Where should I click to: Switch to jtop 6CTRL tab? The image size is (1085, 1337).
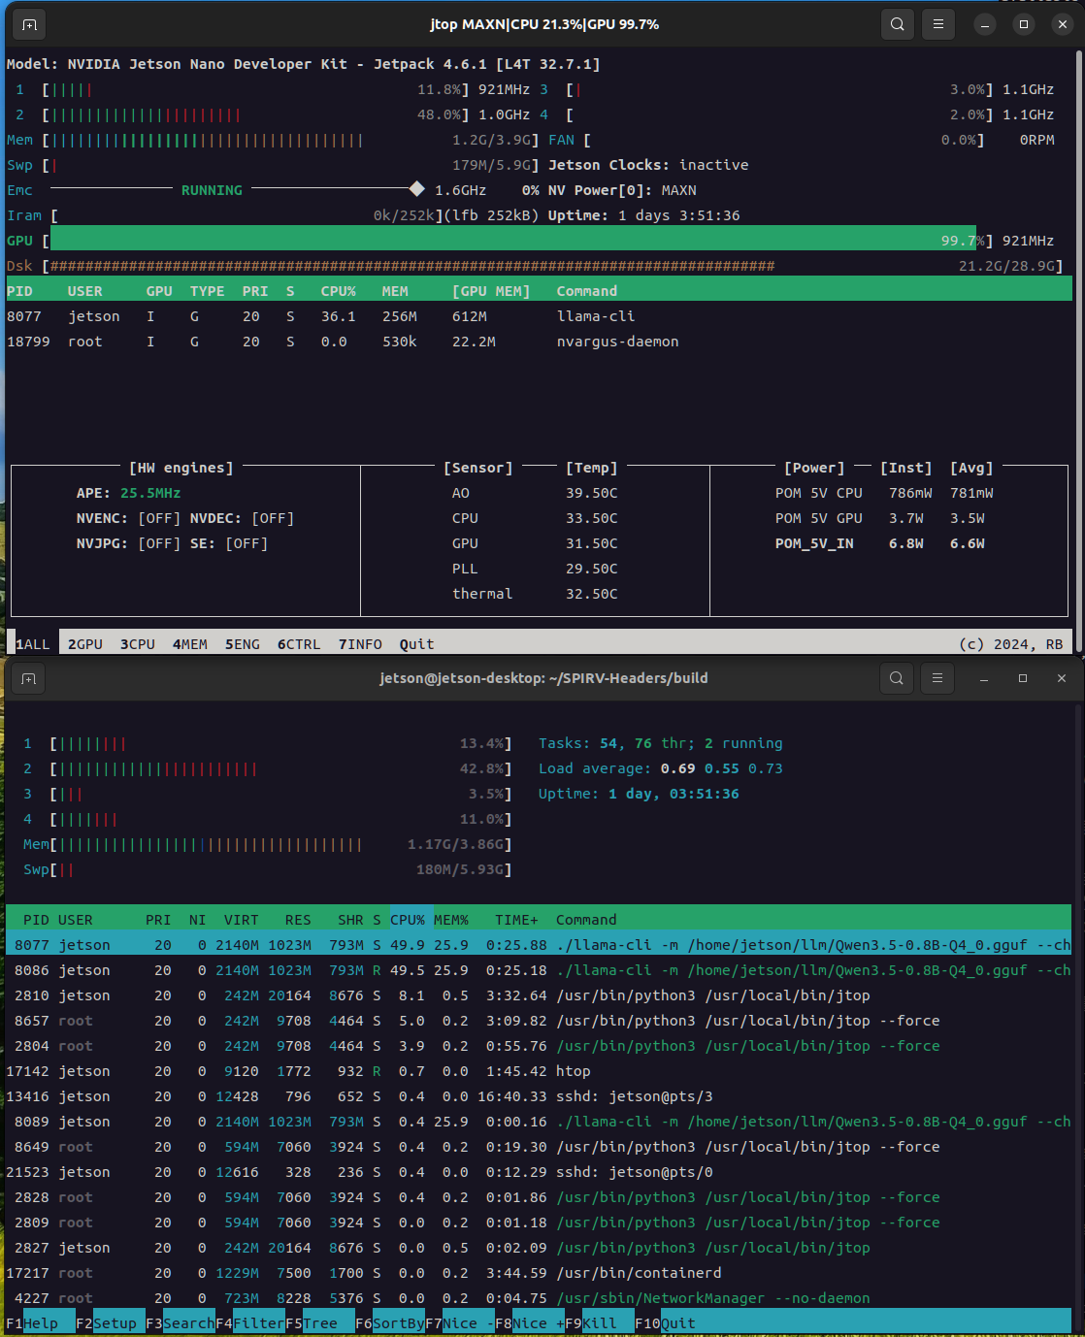click(299, 644)
